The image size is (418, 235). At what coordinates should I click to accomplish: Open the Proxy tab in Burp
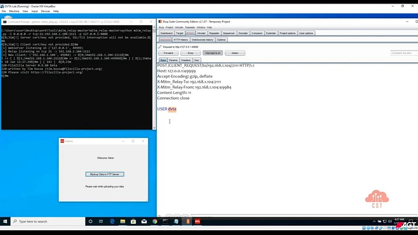point(190,33)
